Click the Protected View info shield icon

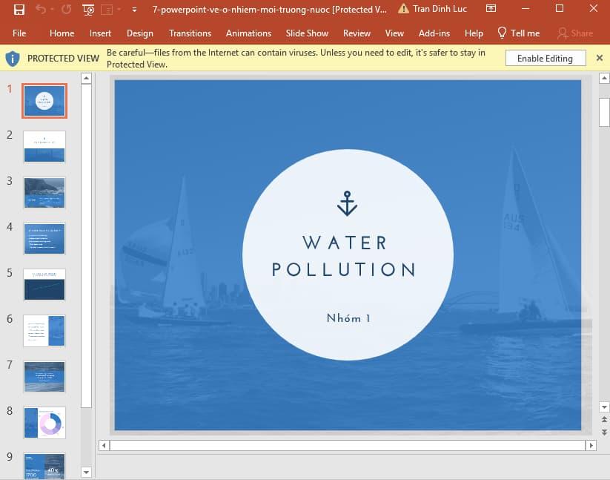(x=11, y=58)
